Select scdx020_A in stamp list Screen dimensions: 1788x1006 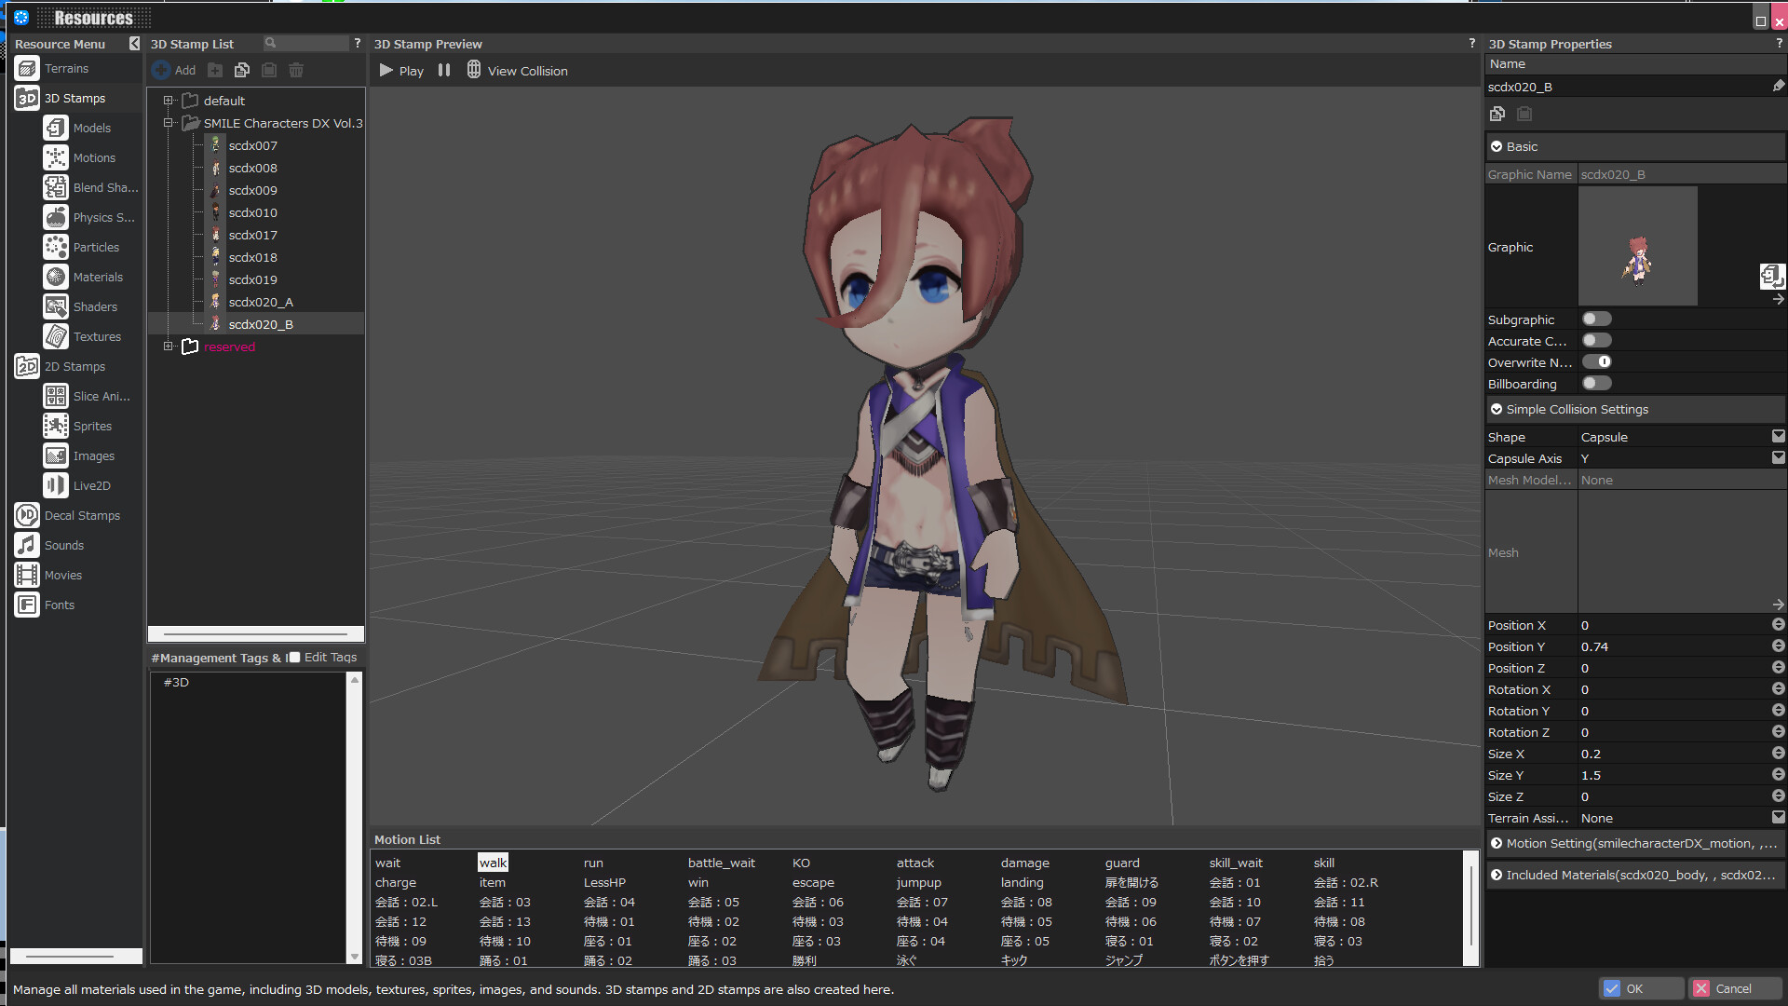click(261, 302)
